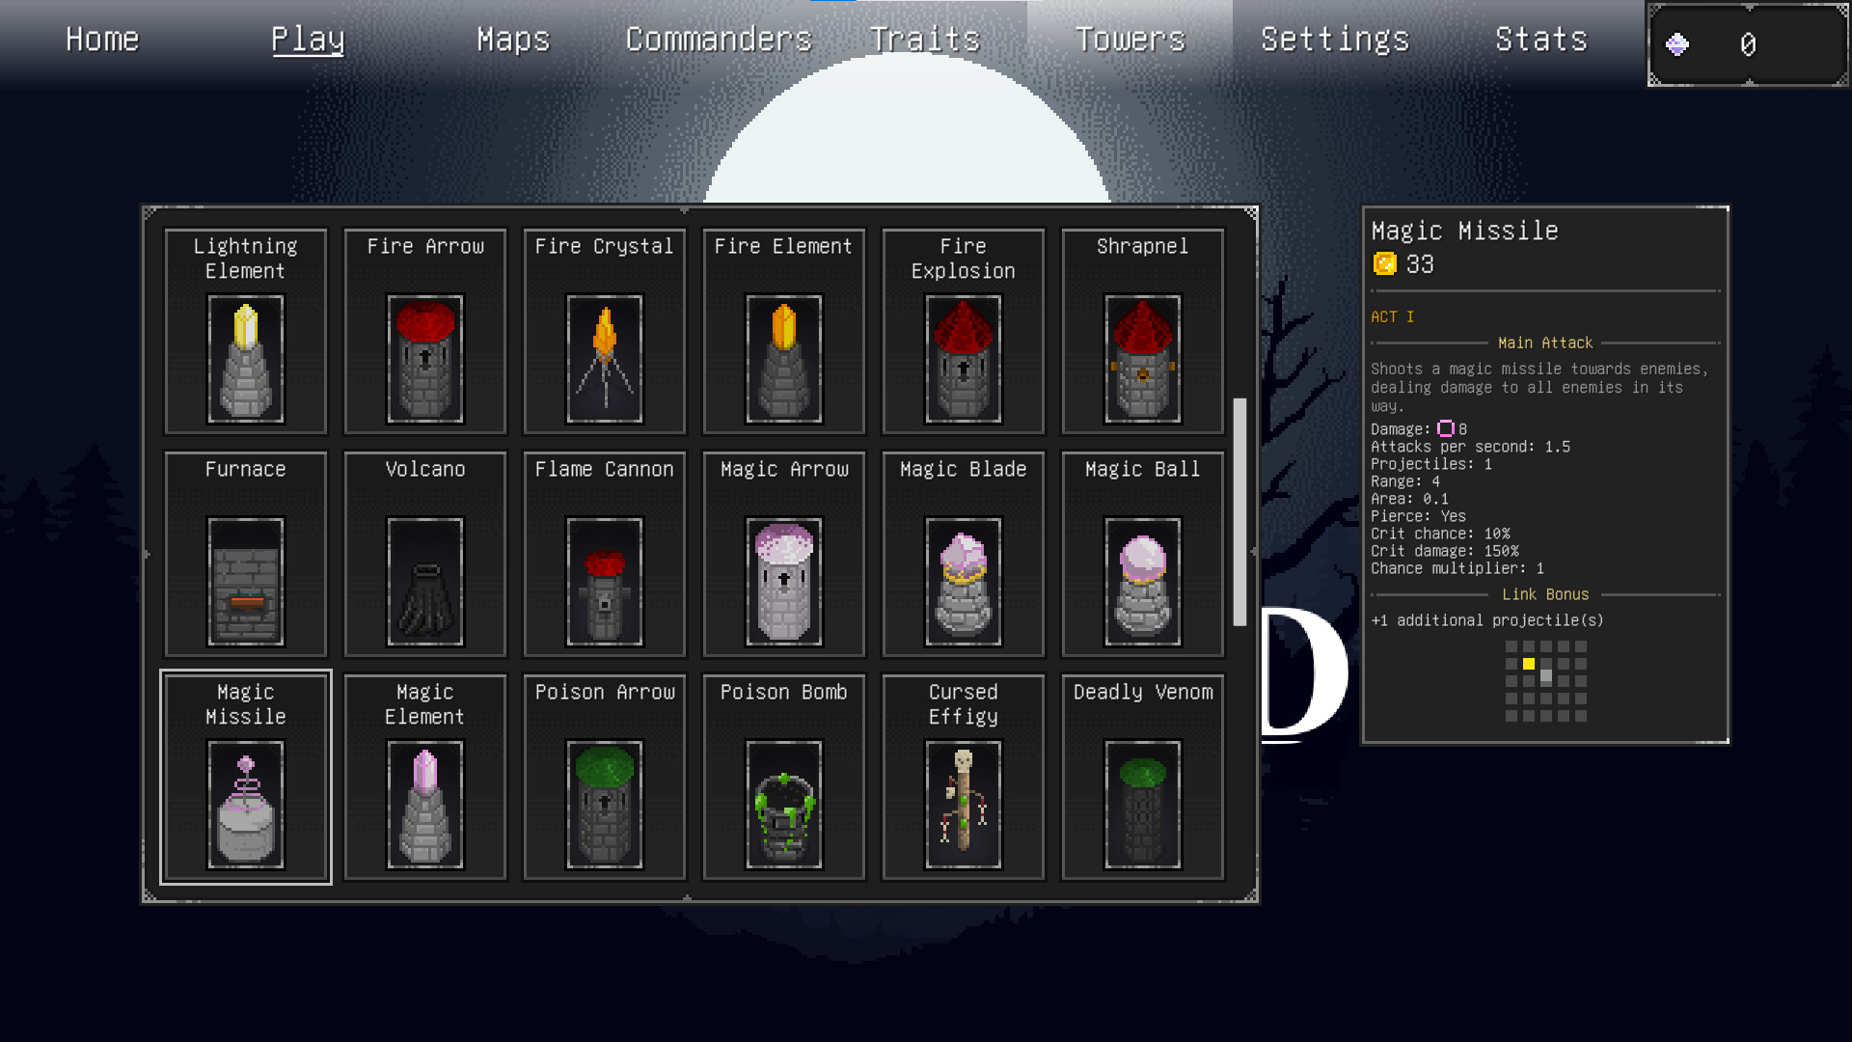View the Fire Explosion tower
This screenshot has height=1042, width=1852.
click(x=962, y=331)
